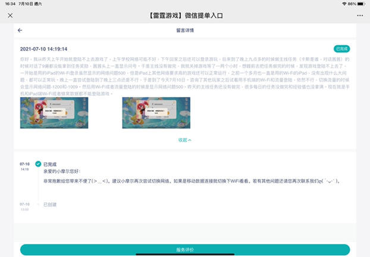Tap the 已创建 timeline step label
370x257 pixels.
pos(51,205)
